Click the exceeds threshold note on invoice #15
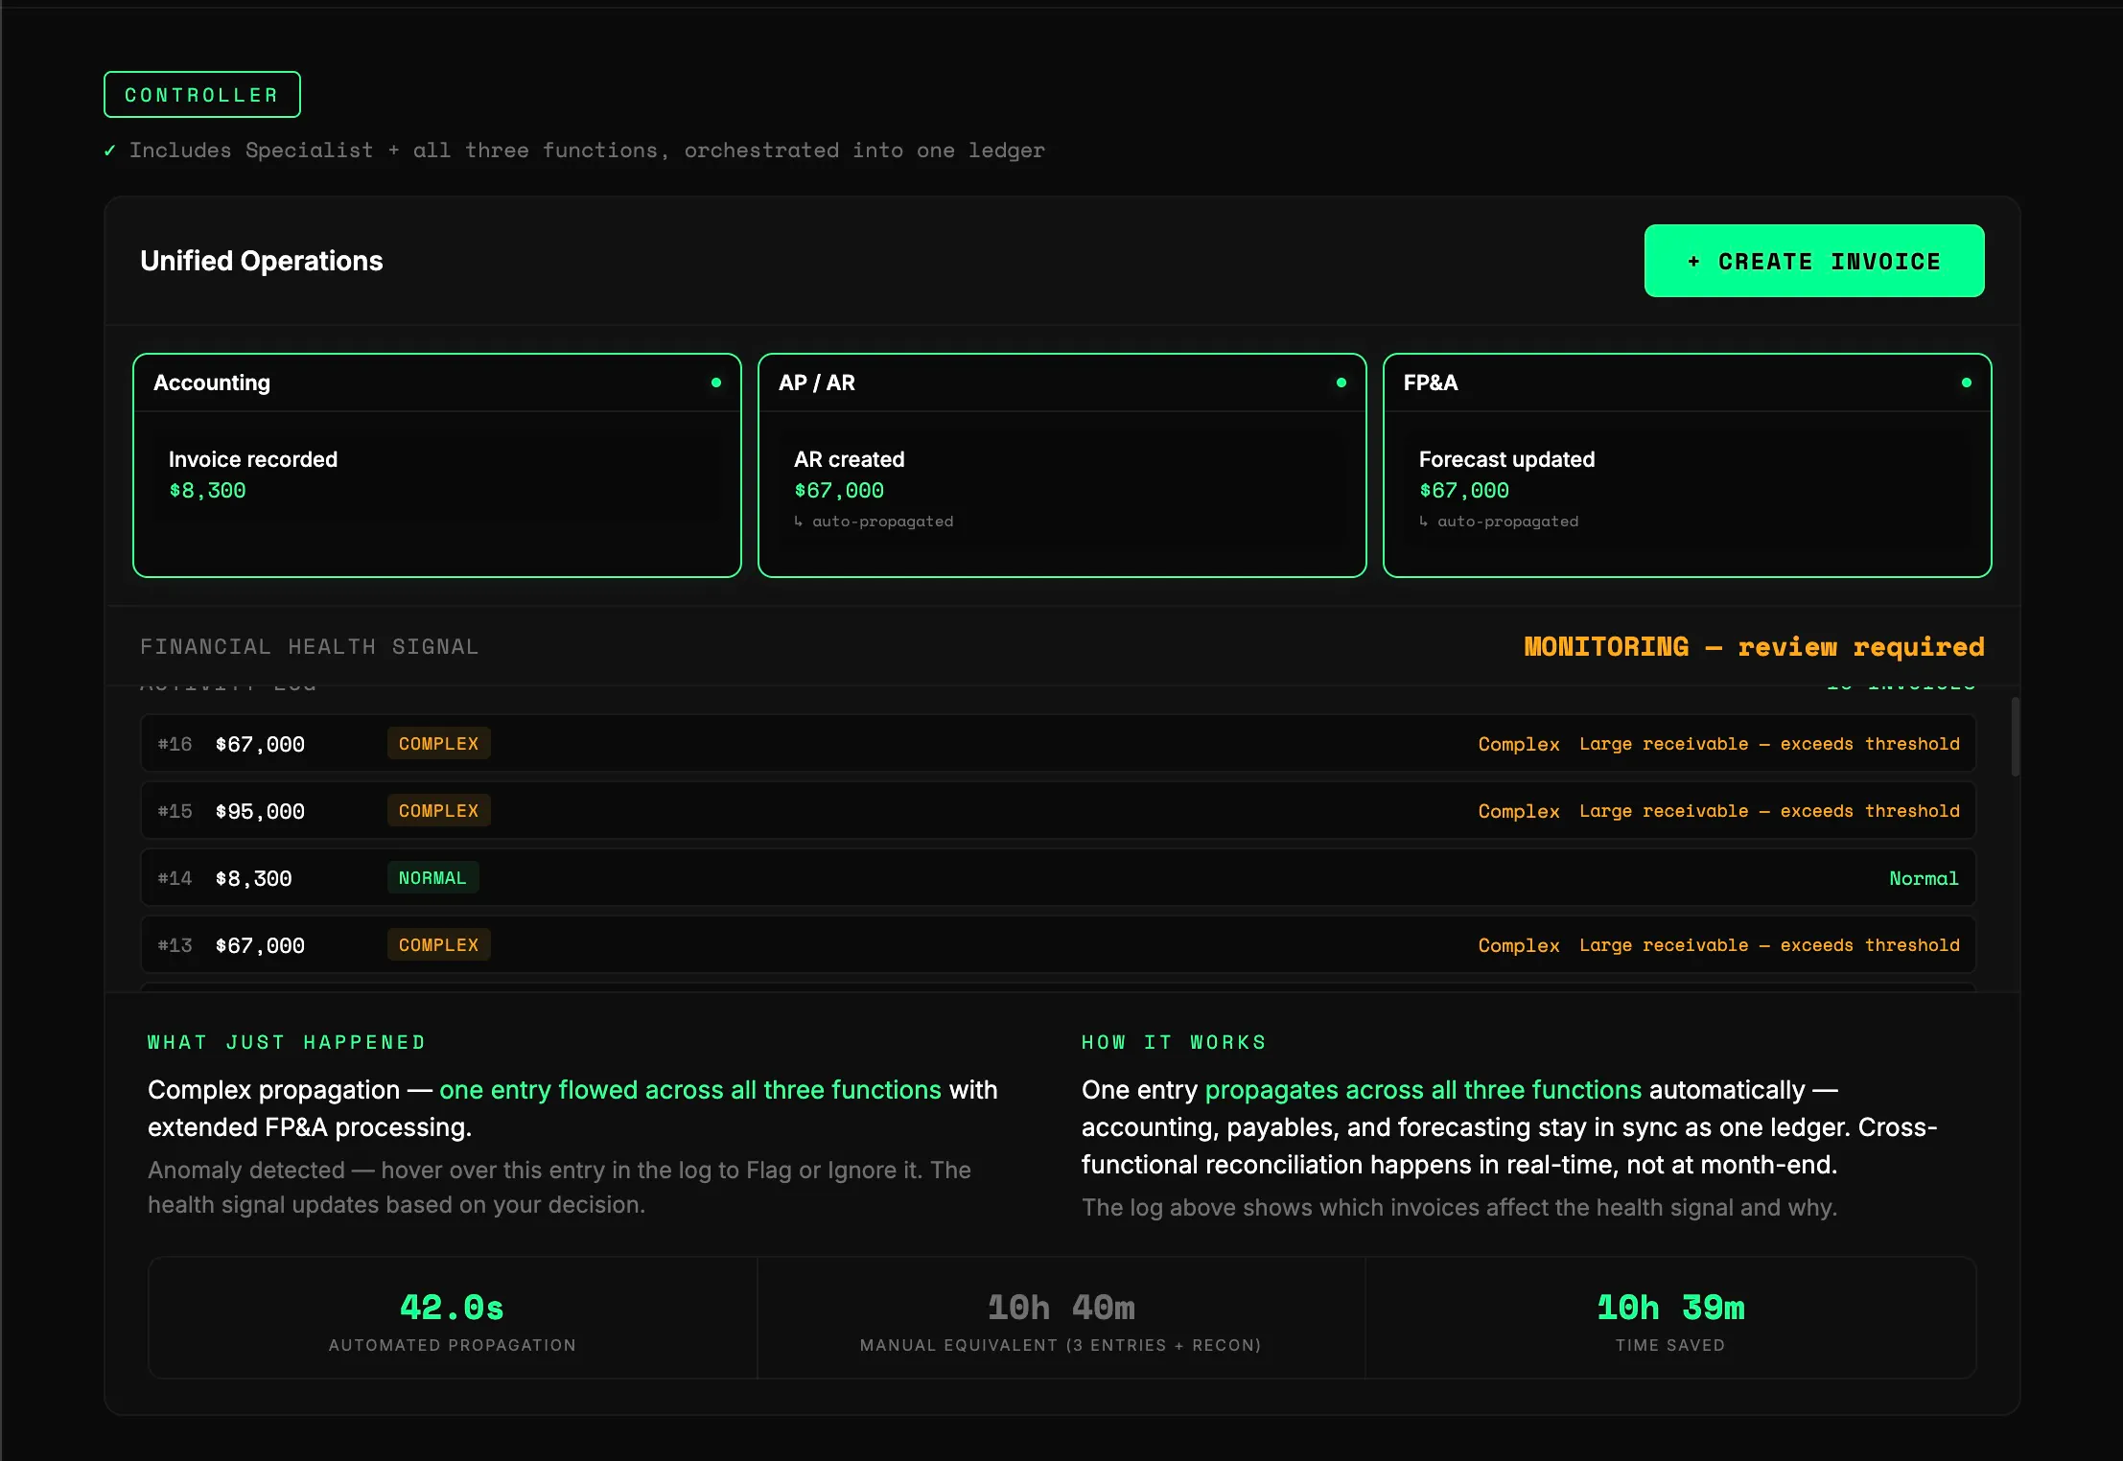 [1769, 811]
